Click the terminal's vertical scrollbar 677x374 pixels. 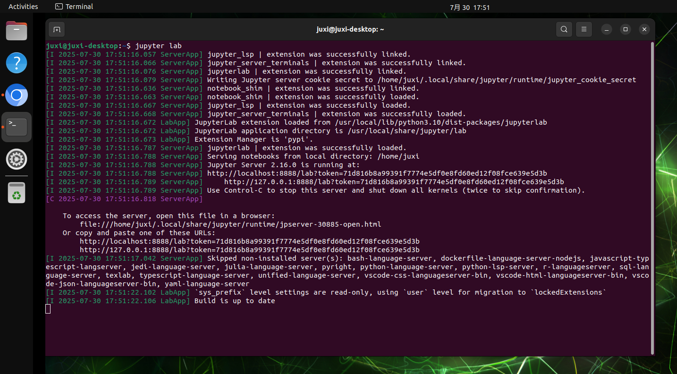pyautogui.click(x=652, y=198)
